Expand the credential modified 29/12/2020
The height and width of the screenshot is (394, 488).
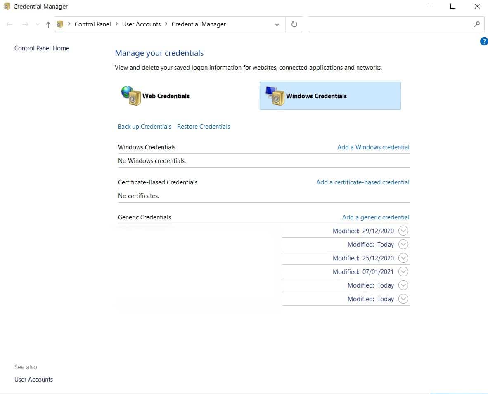pos(403,231)
